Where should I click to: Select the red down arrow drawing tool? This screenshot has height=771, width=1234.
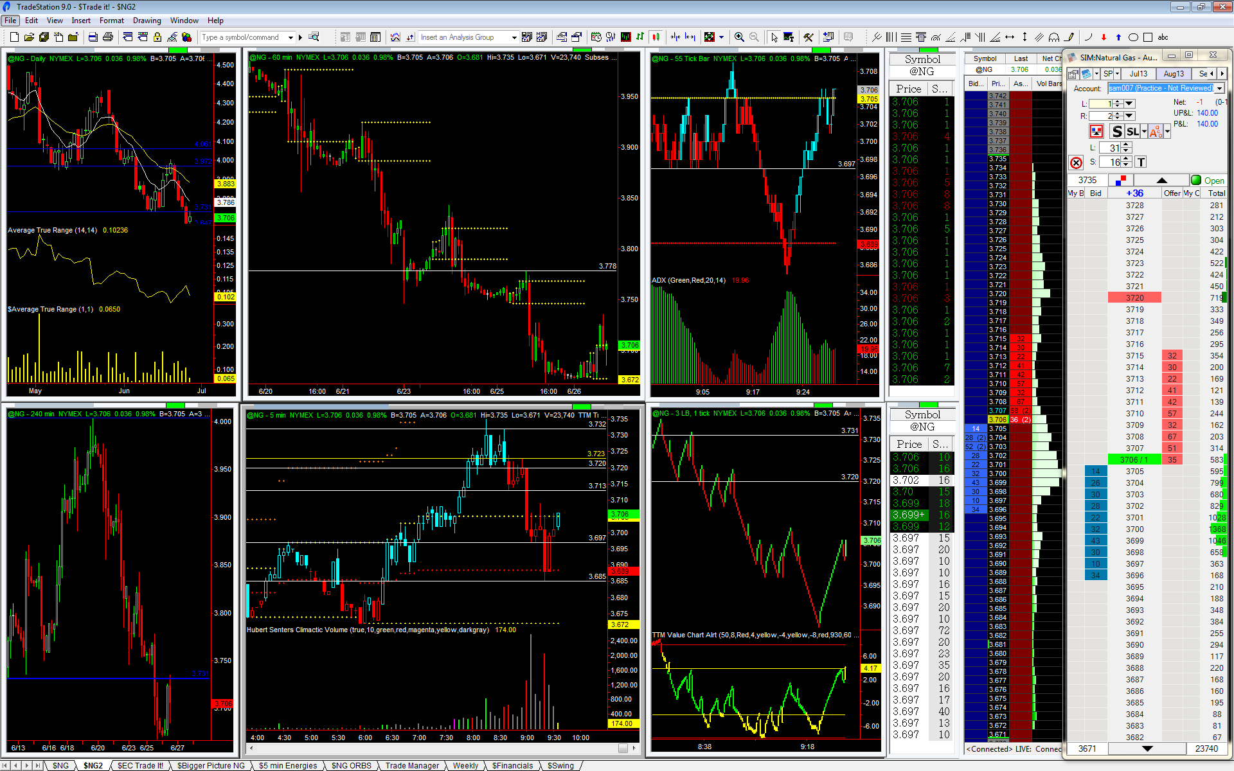coord(1104,37)
